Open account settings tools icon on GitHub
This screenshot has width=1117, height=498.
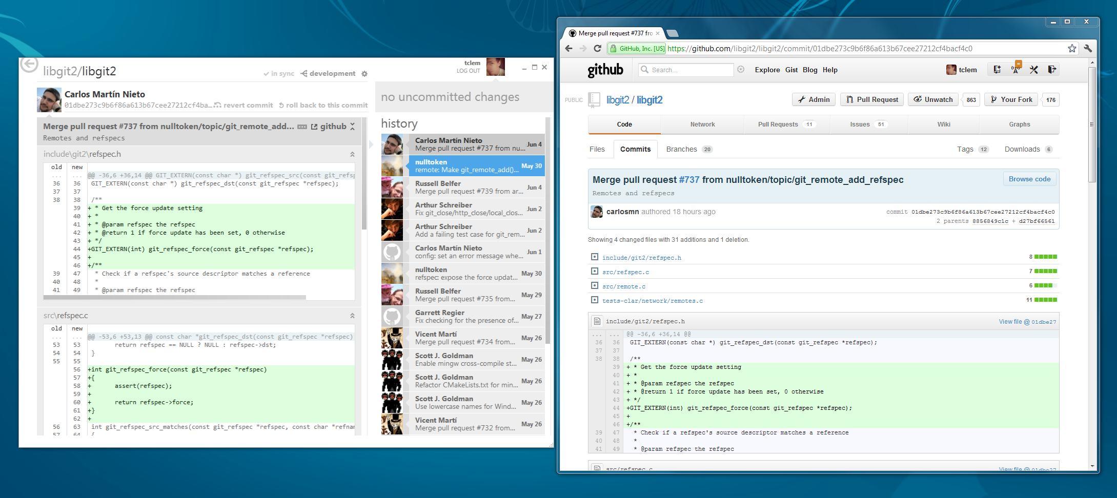pos(1033,70)
